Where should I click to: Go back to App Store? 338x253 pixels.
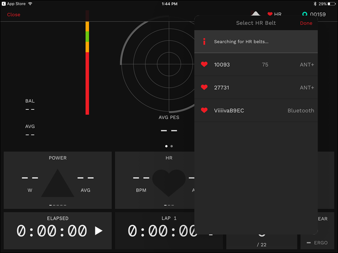click(14, 4)
